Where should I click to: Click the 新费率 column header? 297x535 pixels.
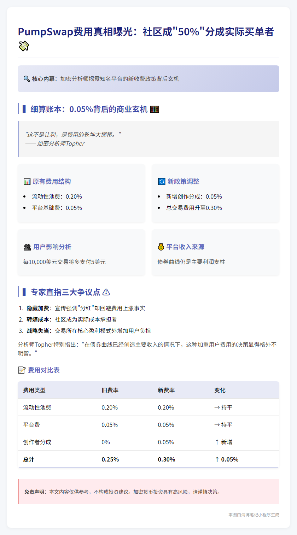click(x=166, y=390)
